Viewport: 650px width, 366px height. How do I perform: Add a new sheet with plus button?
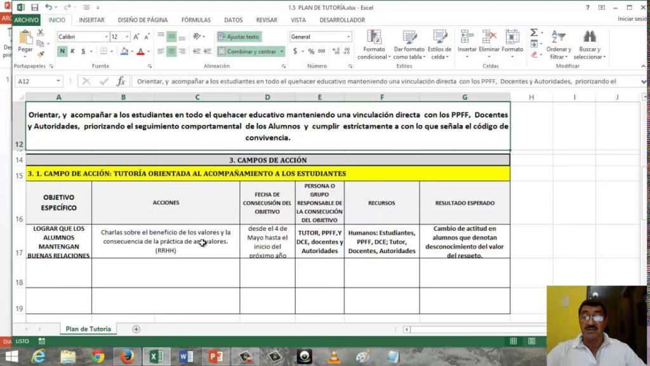(136, 329)
